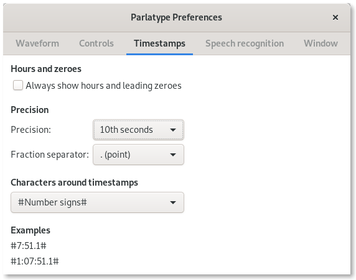Screen dimensions: 356x280
Task: Open the Fraction separator '. (point)' dropdown
Action: (138, 155)
